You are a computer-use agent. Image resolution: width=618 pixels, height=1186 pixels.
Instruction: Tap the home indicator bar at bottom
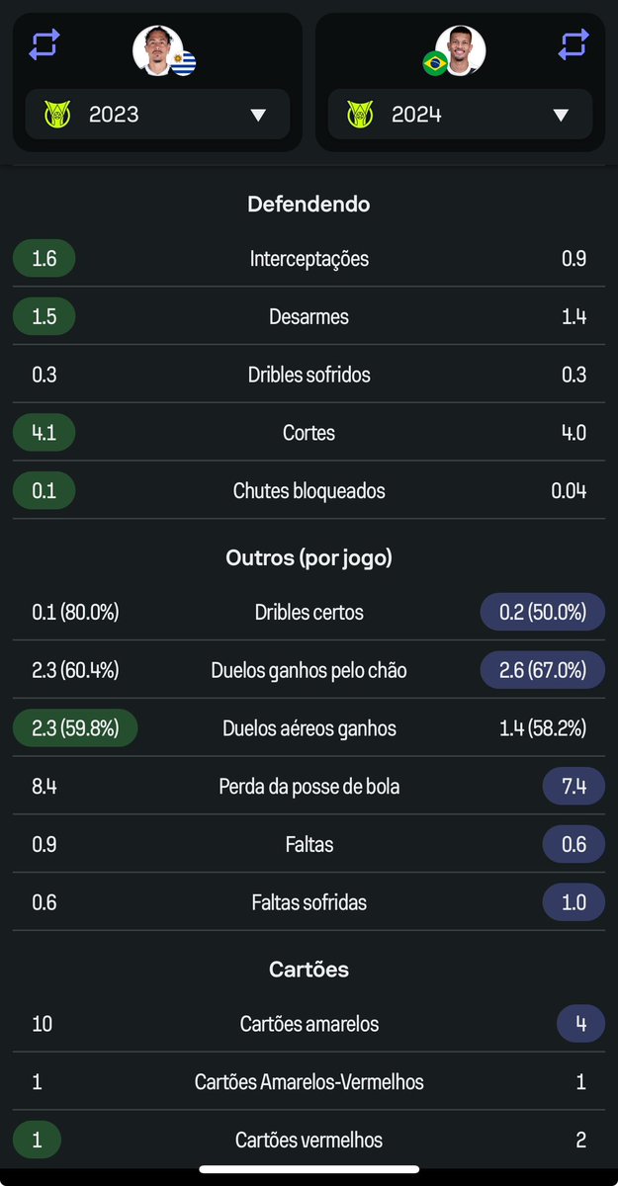pyautogui.click(x=309, y=1169)
